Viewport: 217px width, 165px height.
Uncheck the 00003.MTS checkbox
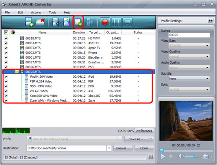click(6, 48)
